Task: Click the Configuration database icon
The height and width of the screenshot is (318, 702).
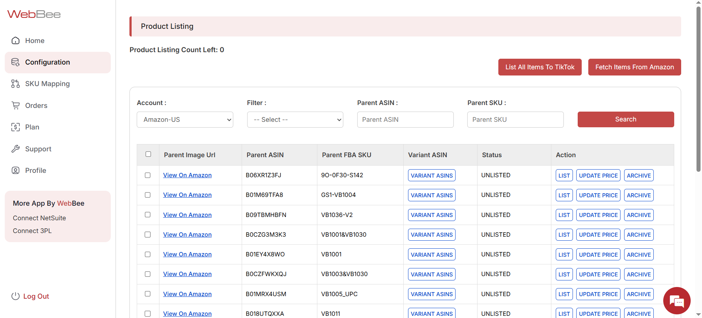Action: [15, 62]
